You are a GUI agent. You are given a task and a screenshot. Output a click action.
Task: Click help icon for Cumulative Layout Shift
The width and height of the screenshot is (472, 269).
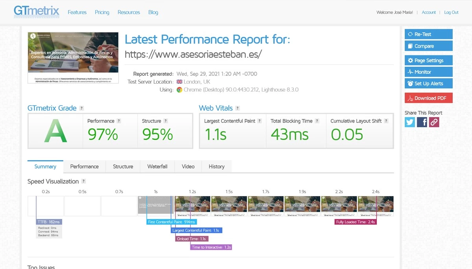[x=386, y=121]
